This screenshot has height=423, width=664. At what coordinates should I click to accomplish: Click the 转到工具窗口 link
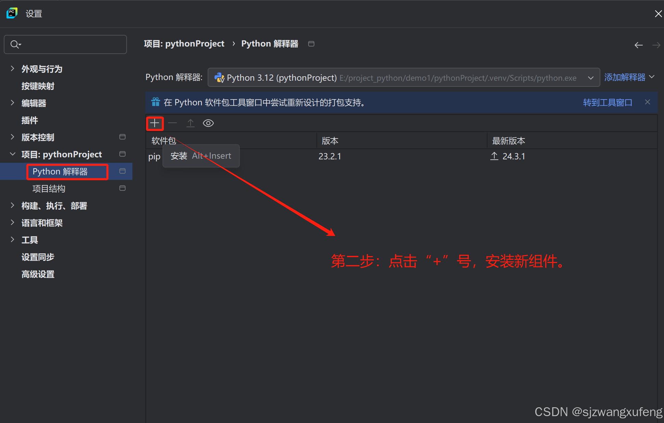click(607, 102)
